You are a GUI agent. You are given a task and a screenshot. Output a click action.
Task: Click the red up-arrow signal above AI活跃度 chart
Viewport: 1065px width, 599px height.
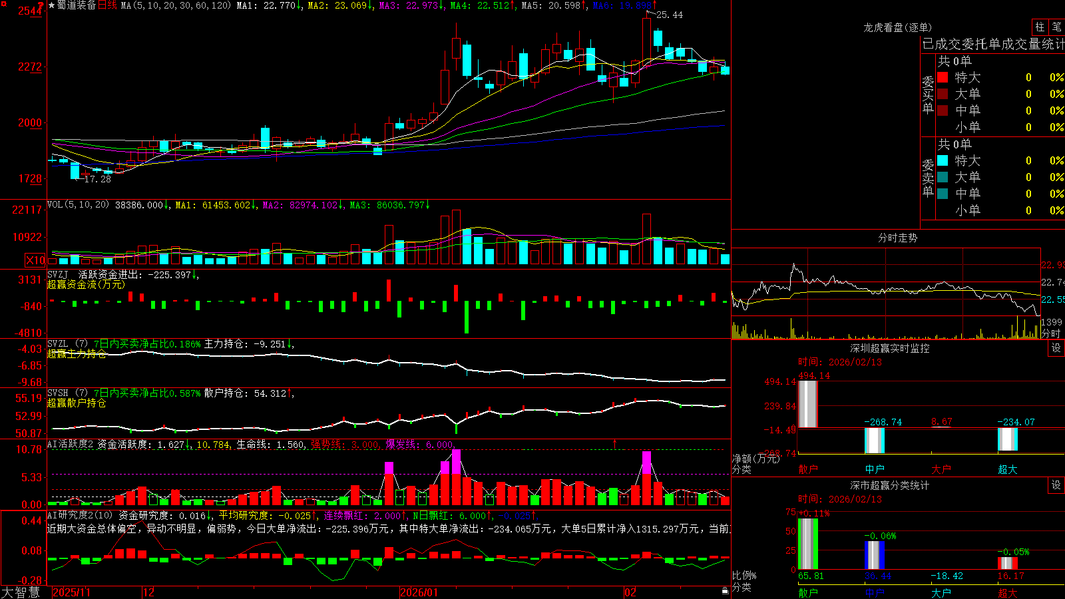pyautogui.click(x=614, y=443)
